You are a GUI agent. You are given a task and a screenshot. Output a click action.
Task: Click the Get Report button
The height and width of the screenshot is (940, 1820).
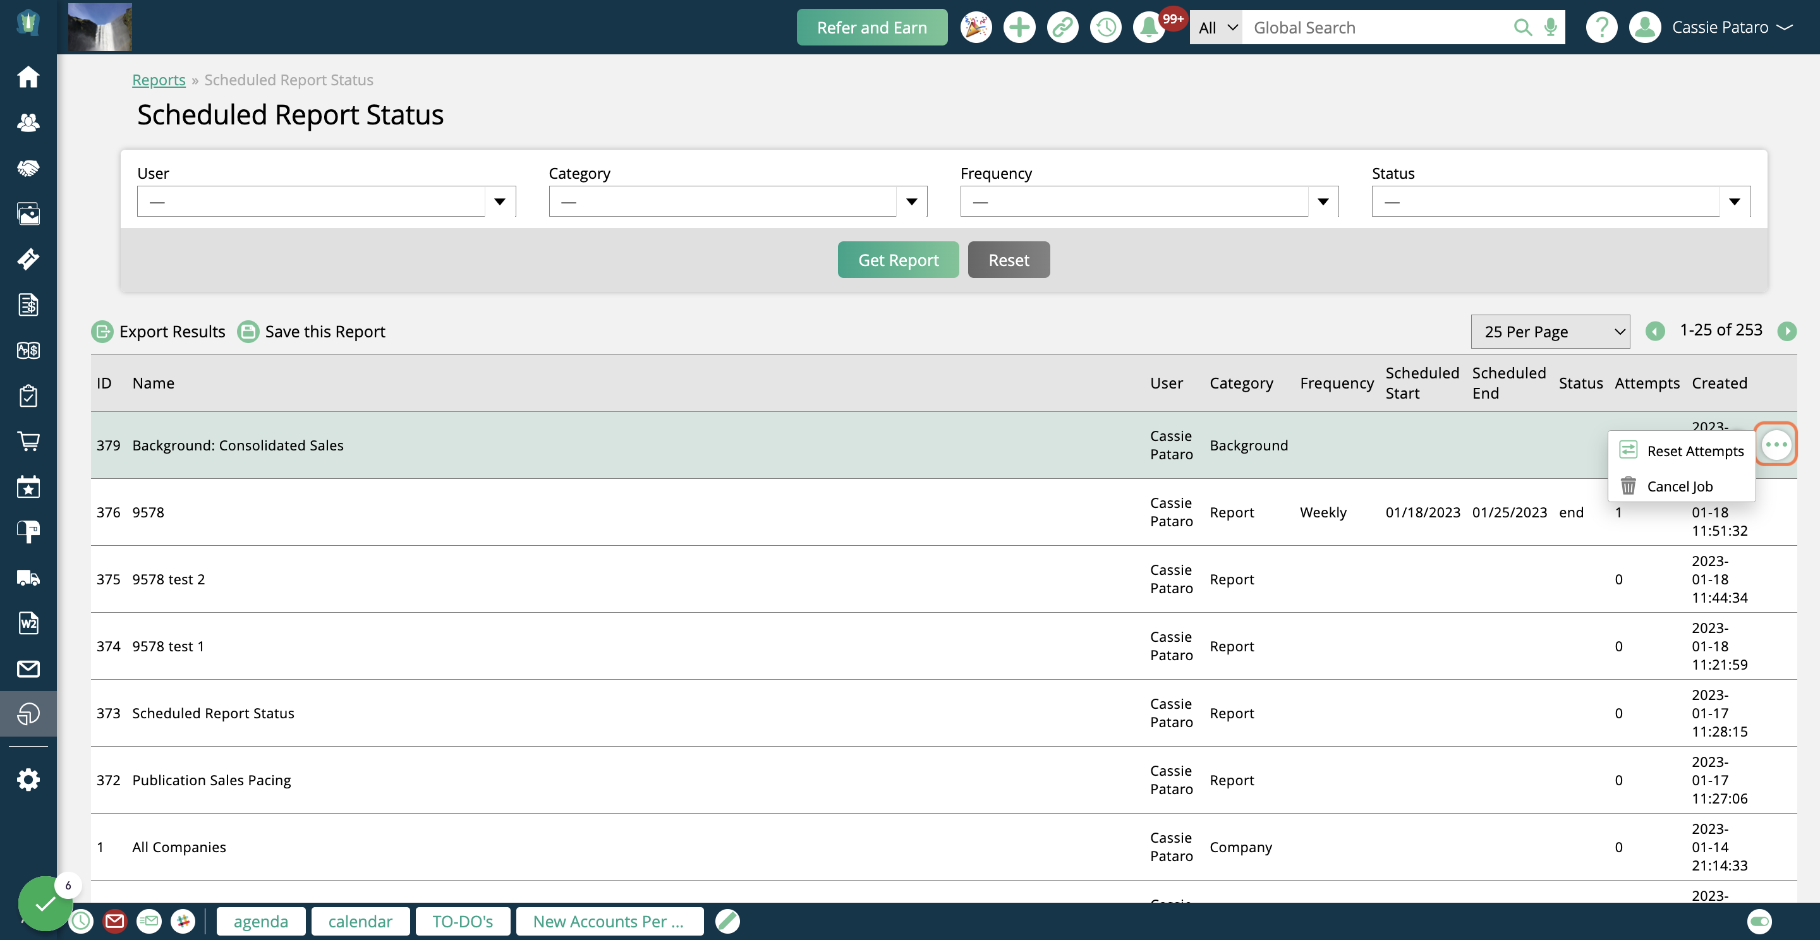pyautogui.click(x=898, y=259)
